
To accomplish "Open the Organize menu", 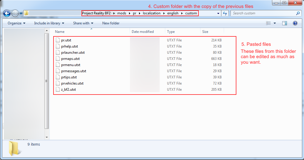I will pos(16,23).
